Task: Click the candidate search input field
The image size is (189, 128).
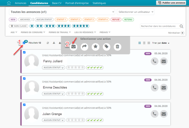Action: (x=160, y=26)
